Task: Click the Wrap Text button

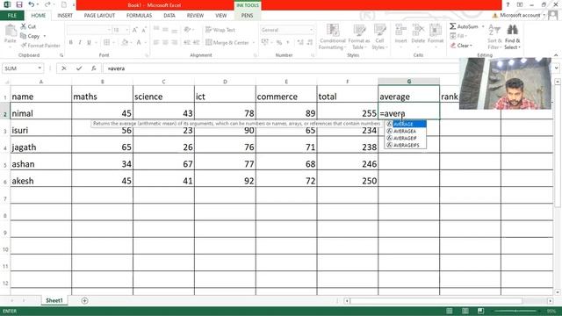Action: click(220, 30)
